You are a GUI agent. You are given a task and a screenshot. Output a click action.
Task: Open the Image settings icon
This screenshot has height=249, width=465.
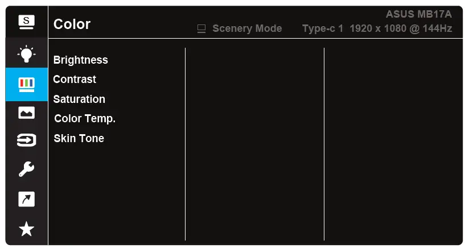[x=26, y=113]
